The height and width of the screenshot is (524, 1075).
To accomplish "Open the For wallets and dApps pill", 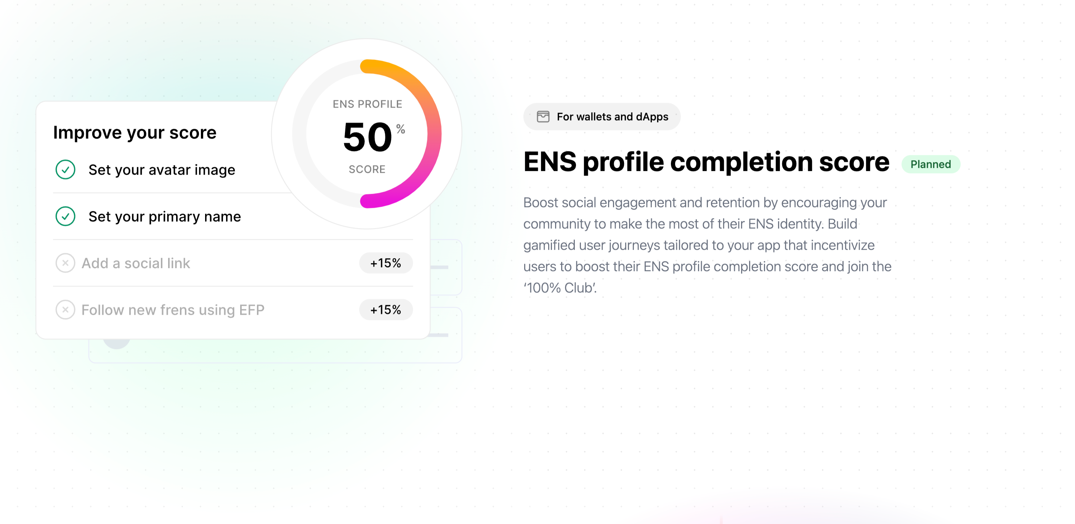I will pos(602,117).
